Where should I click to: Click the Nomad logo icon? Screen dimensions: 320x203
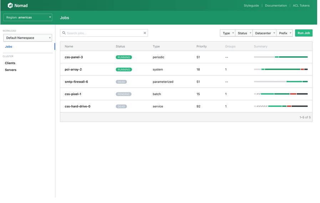tap(10, 6)
